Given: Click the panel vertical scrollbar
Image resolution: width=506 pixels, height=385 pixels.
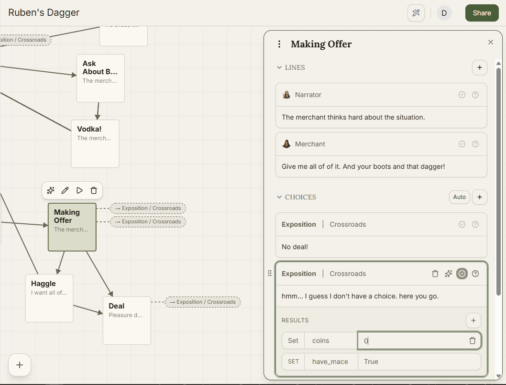Looking at the screenshot, I should pyautogui.click(x=498, y=181).
